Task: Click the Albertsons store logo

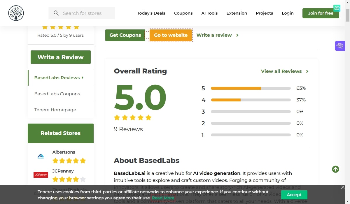Action: click(41, 156)
